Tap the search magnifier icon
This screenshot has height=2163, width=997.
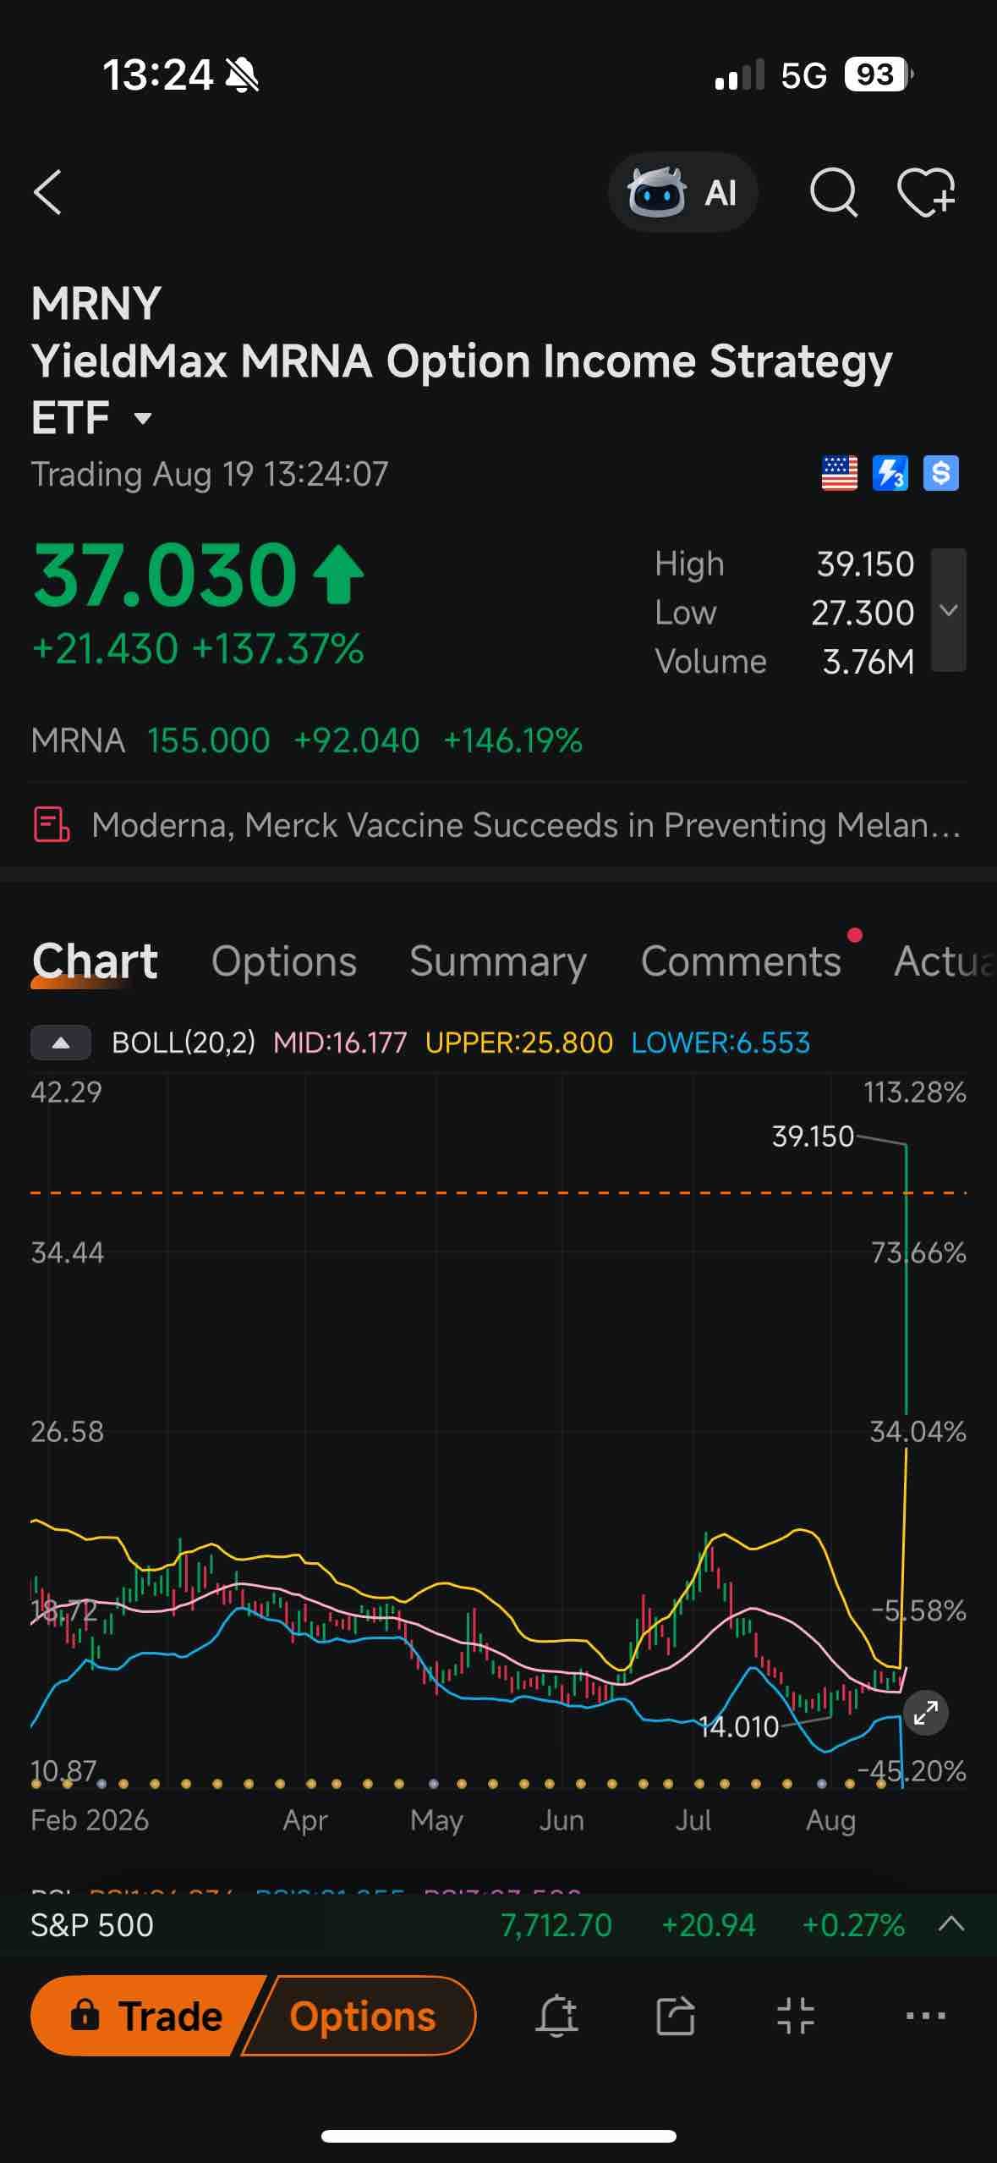point(833,193)
